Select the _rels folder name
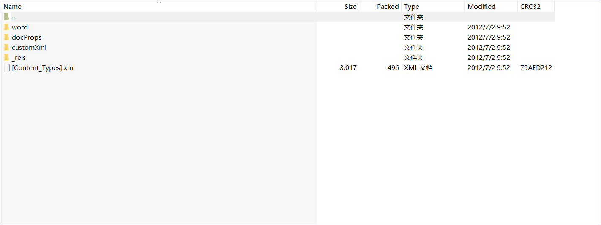Screen dimensions: 601x225 pyautogui.click(x=19, y=57)
